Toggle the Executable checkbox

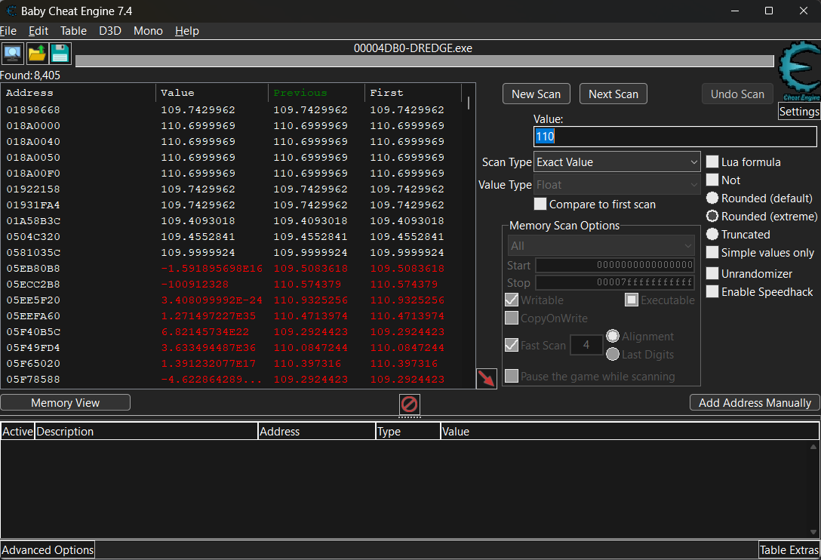(632, 300)
